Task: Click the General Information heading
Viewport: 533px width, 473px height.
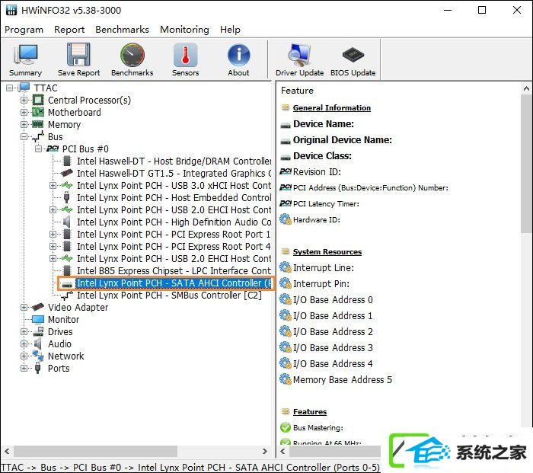Action: [x=332, y=108]
